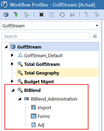Image resolution: width=104 pixels, height=131 pixels.
Task: Collapse the BIBlend node
Action: 13,90
